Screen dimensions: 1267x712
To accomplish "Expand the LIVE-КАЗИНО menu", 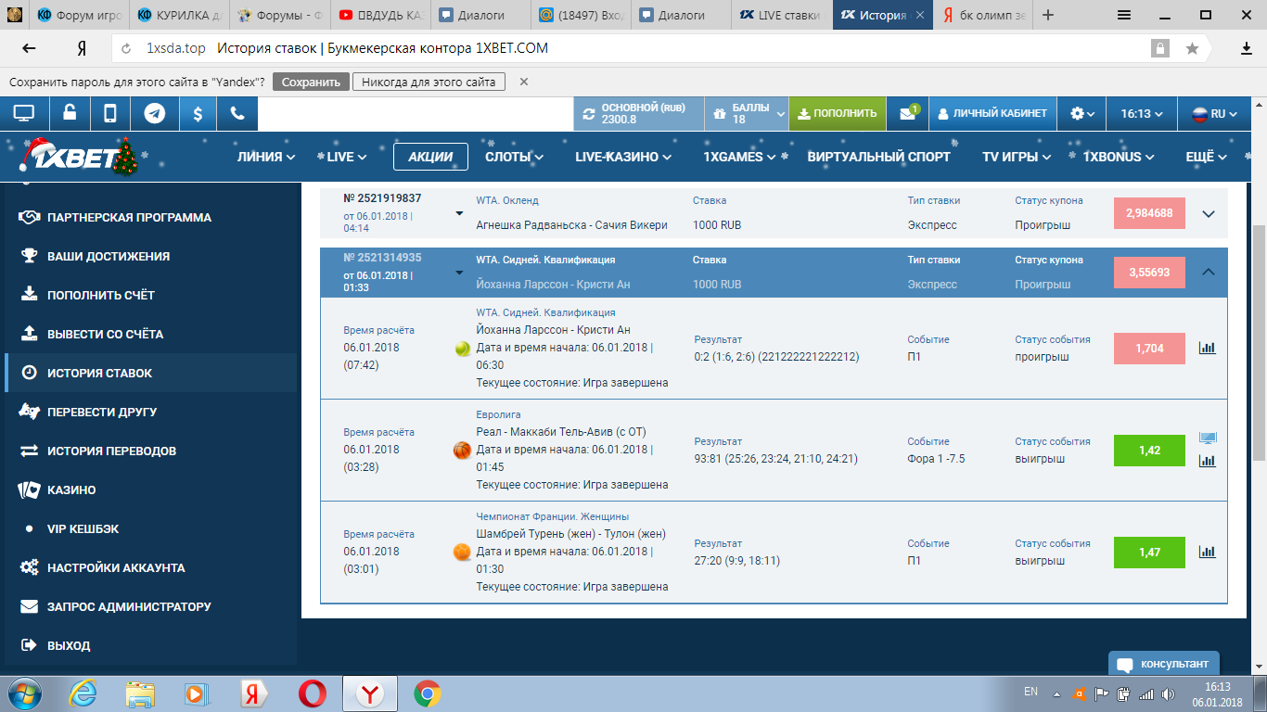I will coord(623,157).
